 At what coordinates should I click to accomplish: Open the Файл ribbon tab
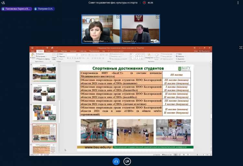(32, 51)
